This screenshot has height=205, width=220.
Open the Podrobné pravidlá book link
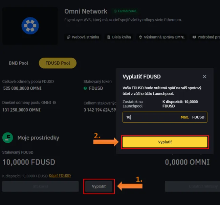pos(205,37)
